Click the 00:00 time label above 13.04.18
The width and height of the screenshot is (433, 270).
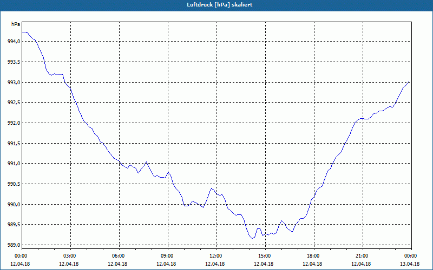tap(411, 256)
